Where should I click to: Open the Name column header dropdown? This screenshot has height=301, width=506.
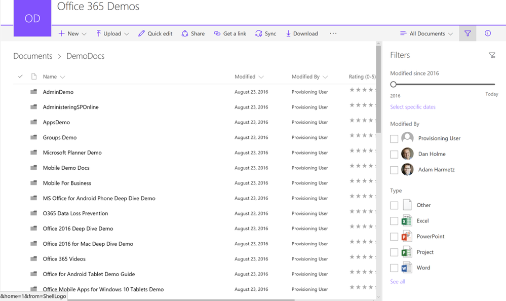point(54,77)
